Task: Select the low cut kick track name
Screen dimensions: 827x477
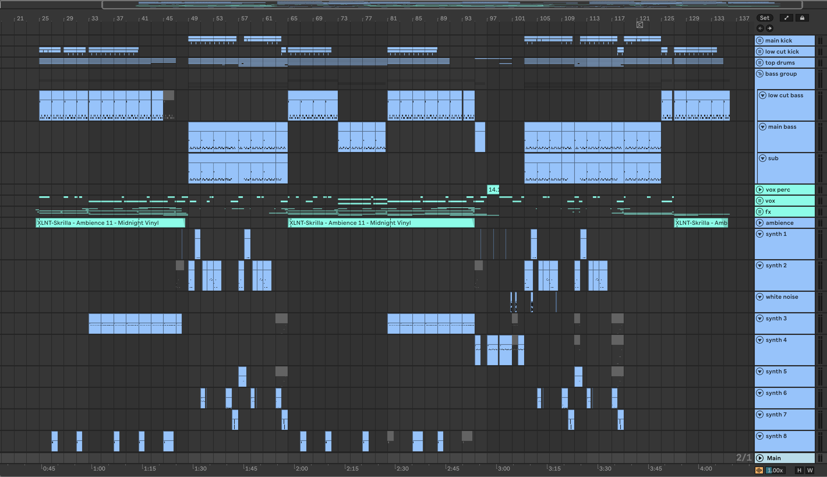Action: (782, 52)
